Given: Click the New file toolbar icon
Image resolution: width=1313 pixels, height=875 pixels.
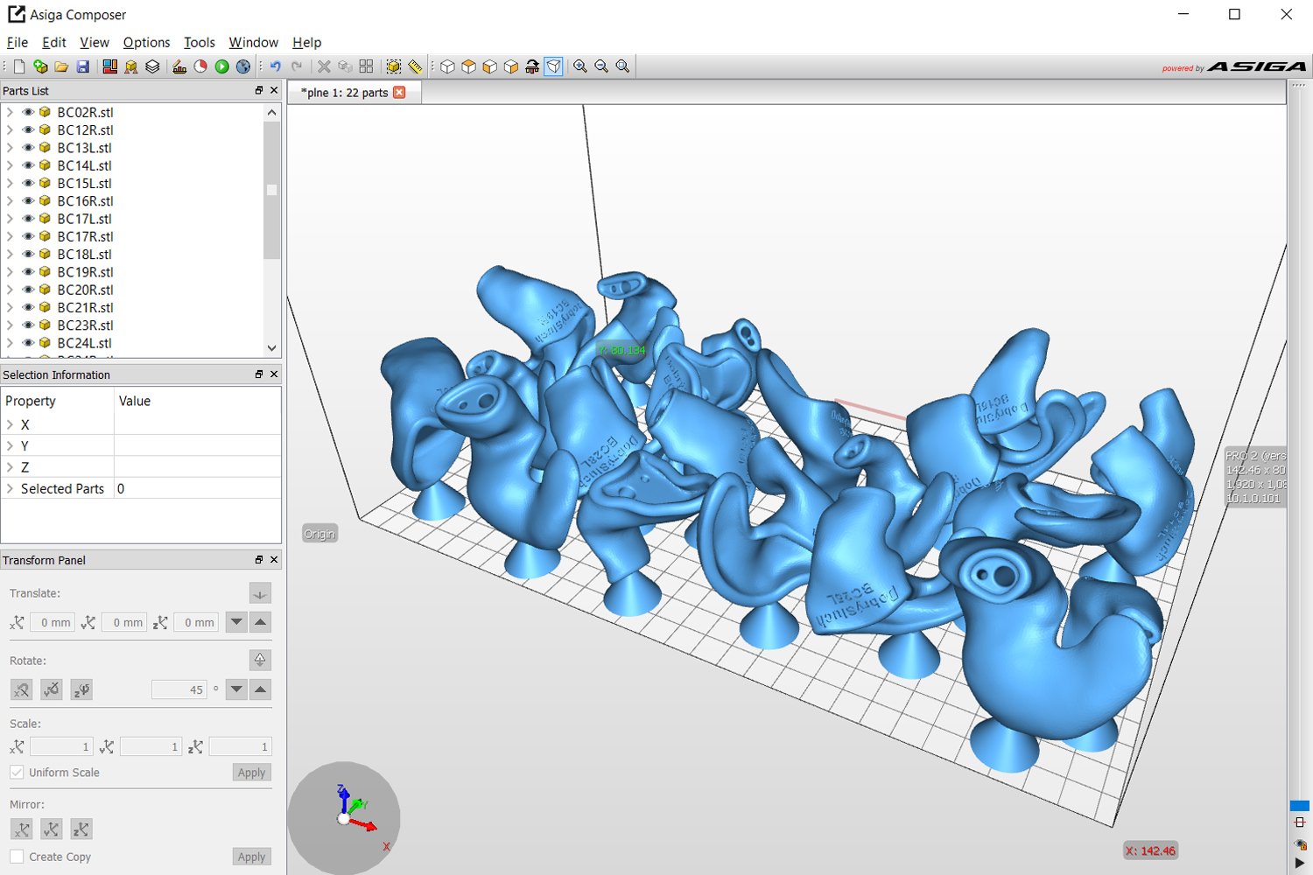Looking at the screenshot, I should (x=19, y=66).
